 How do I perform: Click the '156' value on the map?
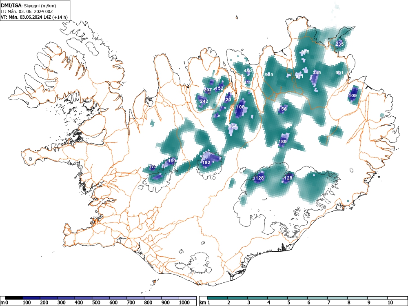[x=283, y=109]
